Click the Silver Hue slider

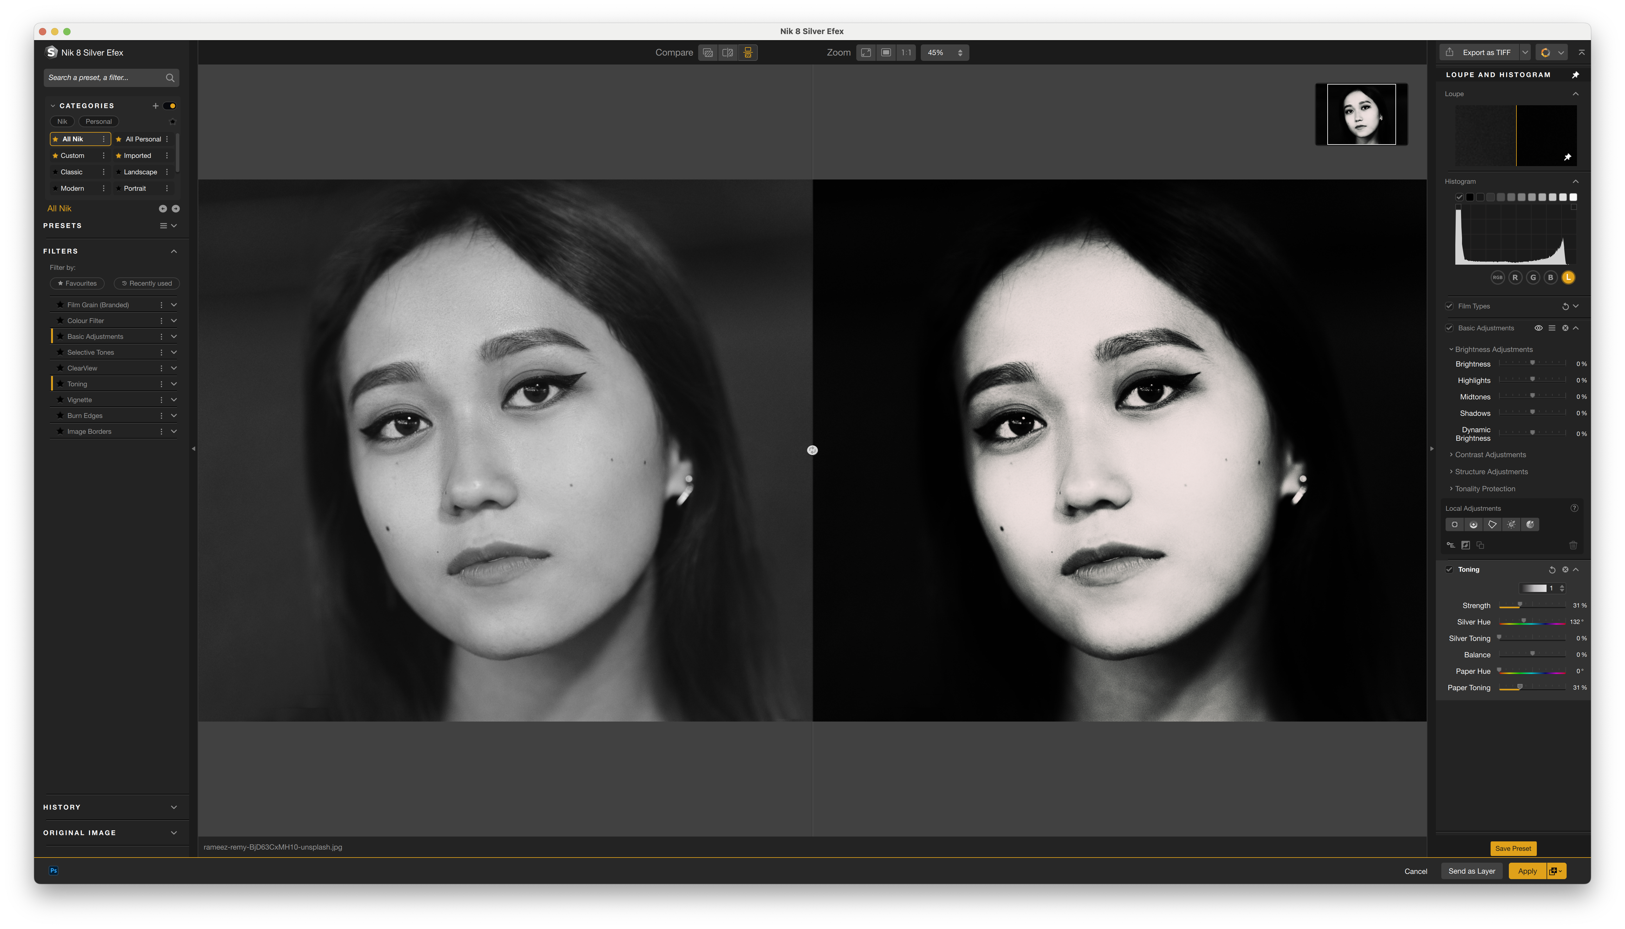1533,622
